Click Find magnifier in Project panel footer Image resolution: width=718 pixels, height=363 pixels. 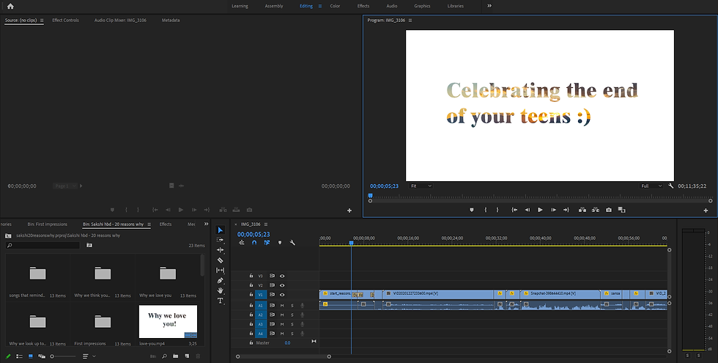pyautogui.click(x=164, y=356)
